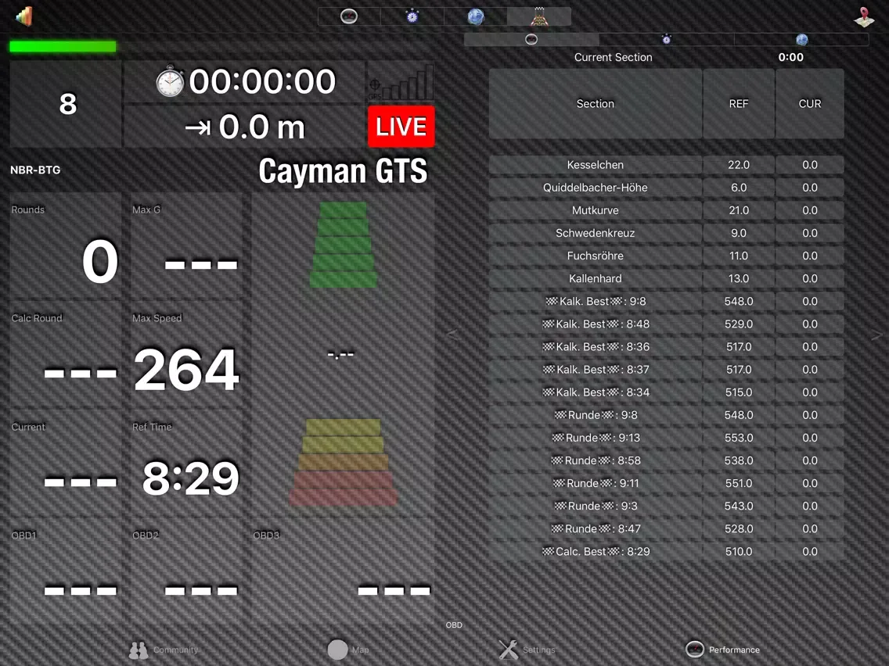889x666 pixels.
Task: Tap the OBD1 value tile
Action: (66, 571)
